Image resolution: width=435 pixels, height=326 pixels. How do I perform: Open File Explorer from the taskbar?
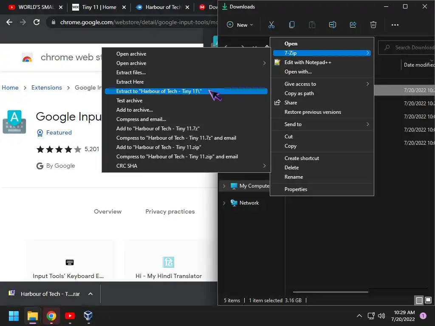click(x=32, y=316)
